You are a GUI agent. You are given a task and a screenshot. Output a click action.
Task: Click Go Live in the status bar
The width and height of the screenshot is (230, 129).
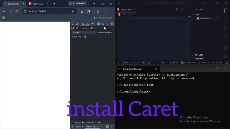[x=204, y=63]
